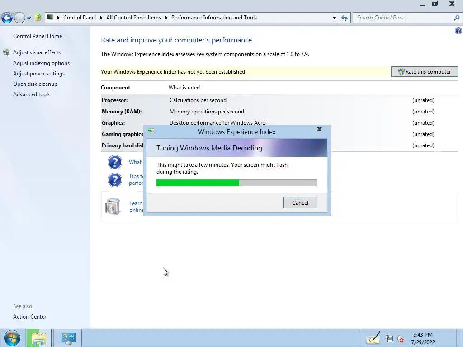Click the Control Panel taskbar button
This screenshot has width=463, height=347.
68,338
